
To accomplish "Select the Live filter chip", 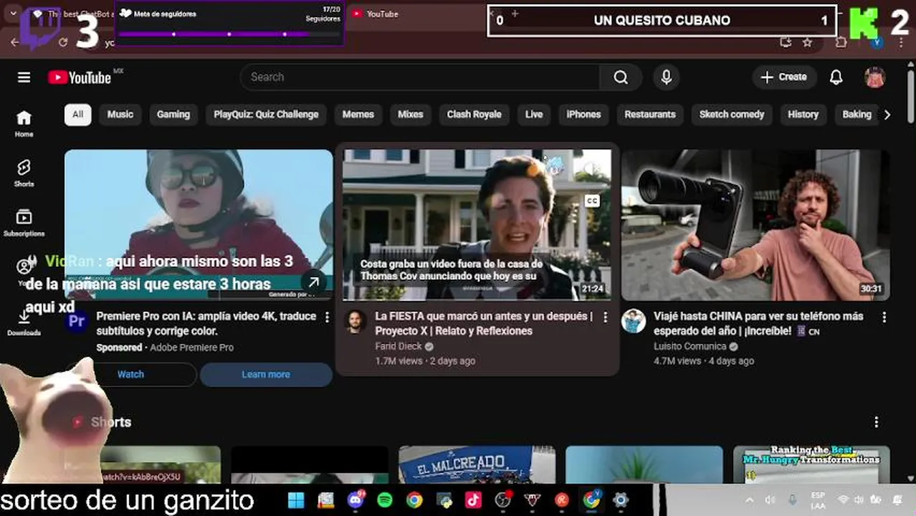I will [534, 115].
